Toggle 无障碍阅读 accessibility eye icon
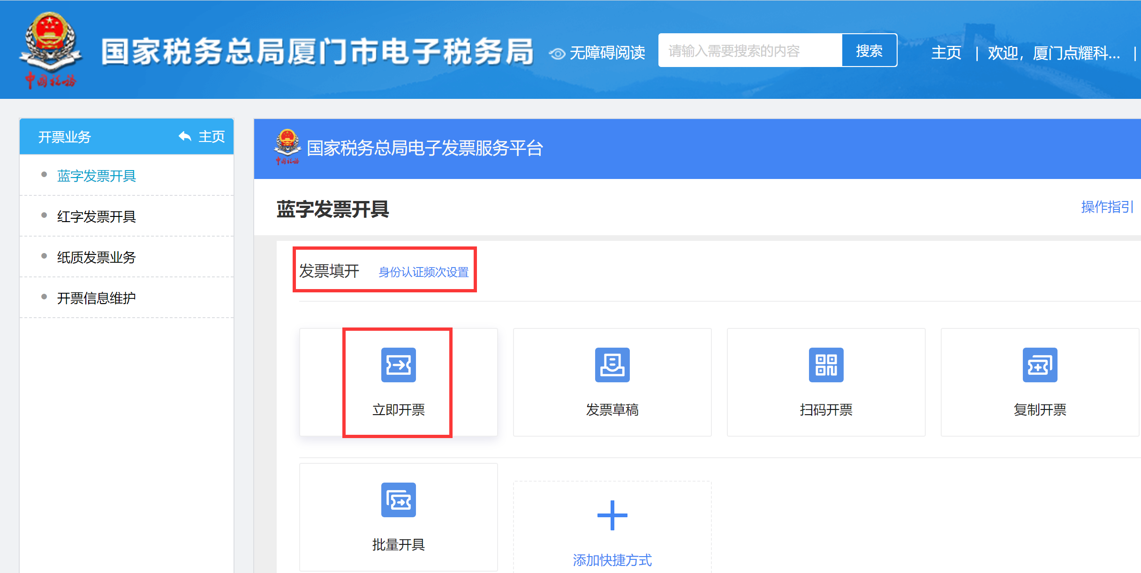The height and width of the screenshot is (573, 1141). [557, 53]
